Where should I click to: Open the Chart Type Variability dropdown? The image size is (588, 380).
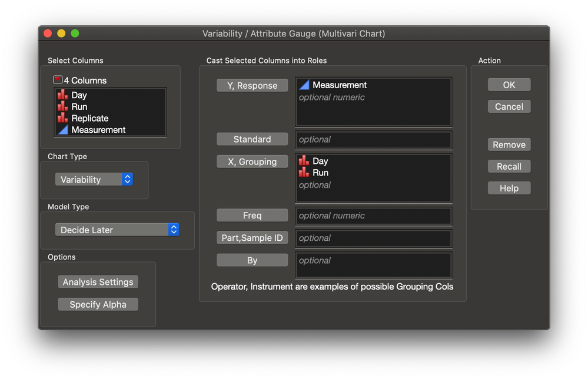[x=94, y=180]
